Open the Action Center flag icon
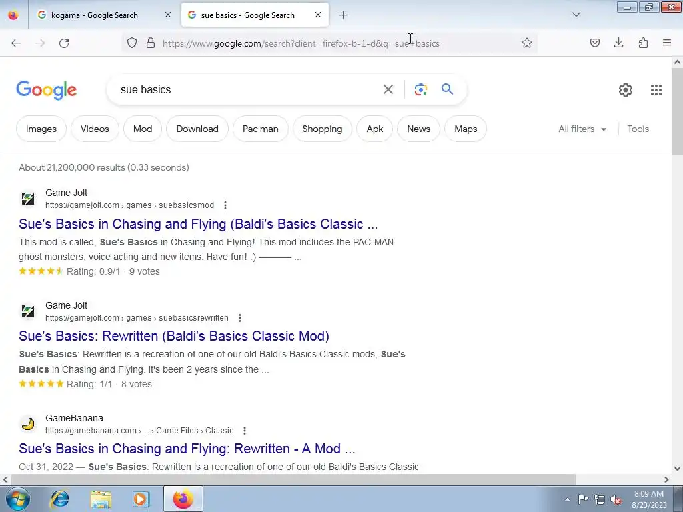This screenshot has height=512, width=683. click(583, 499)
